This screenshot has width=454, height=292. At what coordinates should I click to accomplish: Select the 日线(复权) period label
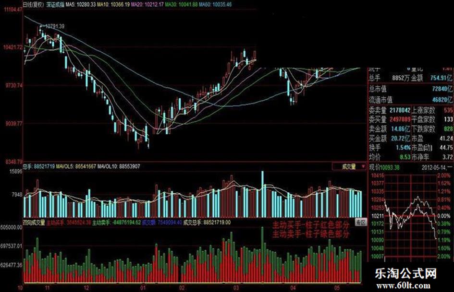coord(34,4)
